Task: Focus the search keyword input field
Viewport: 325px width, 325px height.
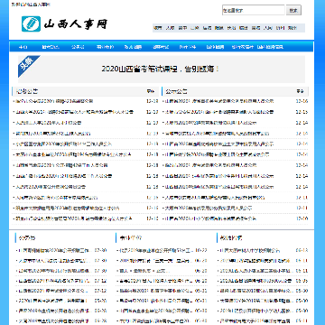Action: (253, 10)
